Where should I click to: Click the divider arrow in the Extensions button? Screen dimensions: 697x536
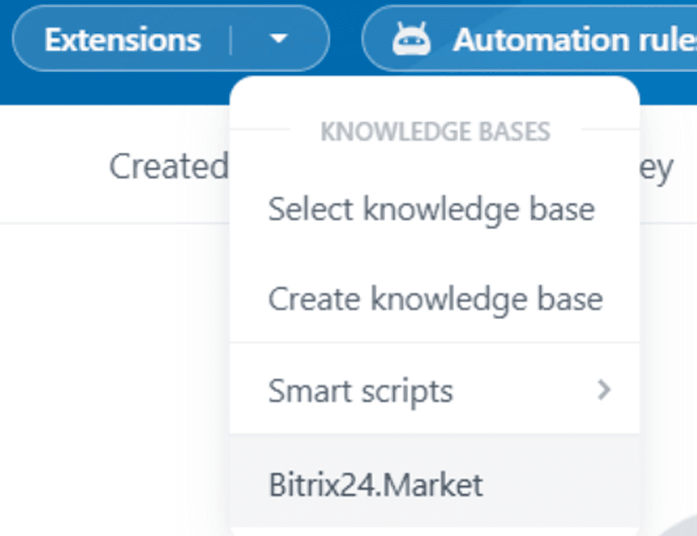click(280, 38)
